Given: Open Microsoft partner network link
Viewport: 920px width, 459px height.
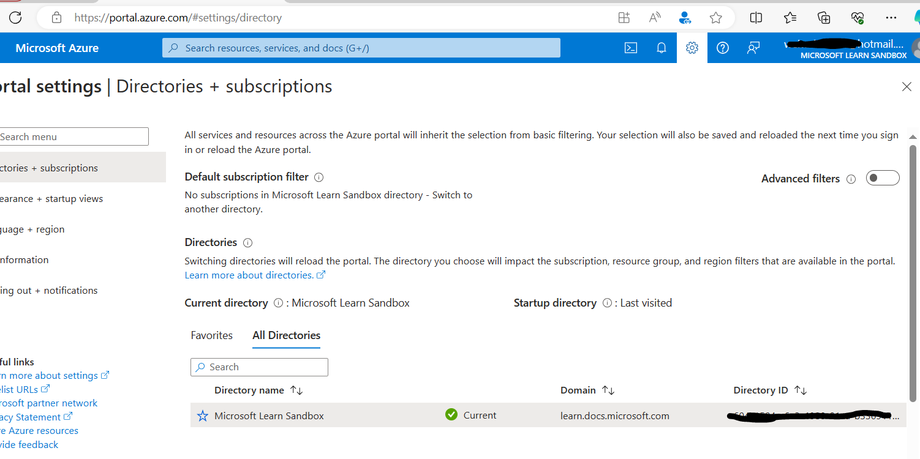Looking at the screenshot, I should [49, 403].
